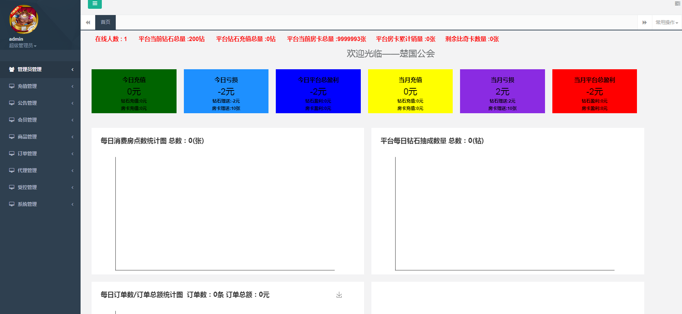The height and width of the screenshot is (314, 682).
Task: Select the 首页 tab
Action: (x=105, y=22)
